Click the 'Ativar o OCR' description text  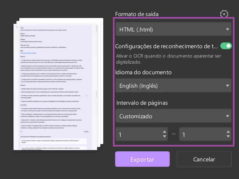[169, 59]
